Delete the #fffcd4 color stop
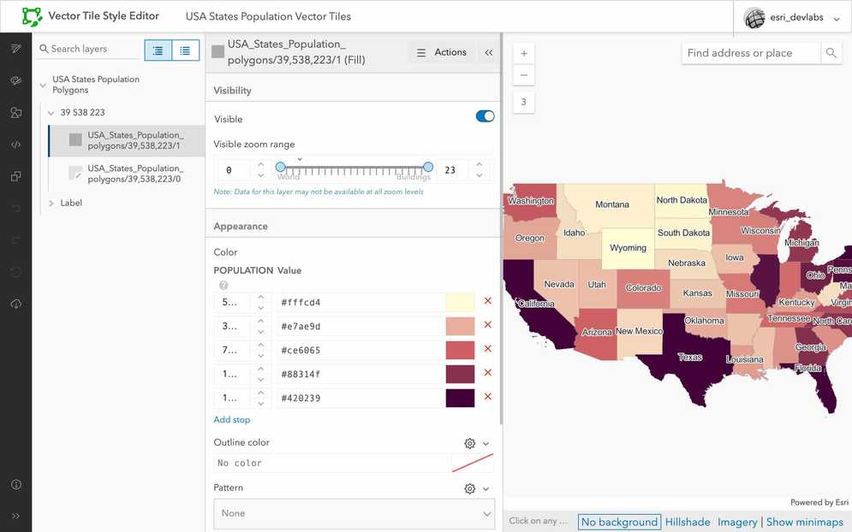The image size is (852, 532). point(488,301)
